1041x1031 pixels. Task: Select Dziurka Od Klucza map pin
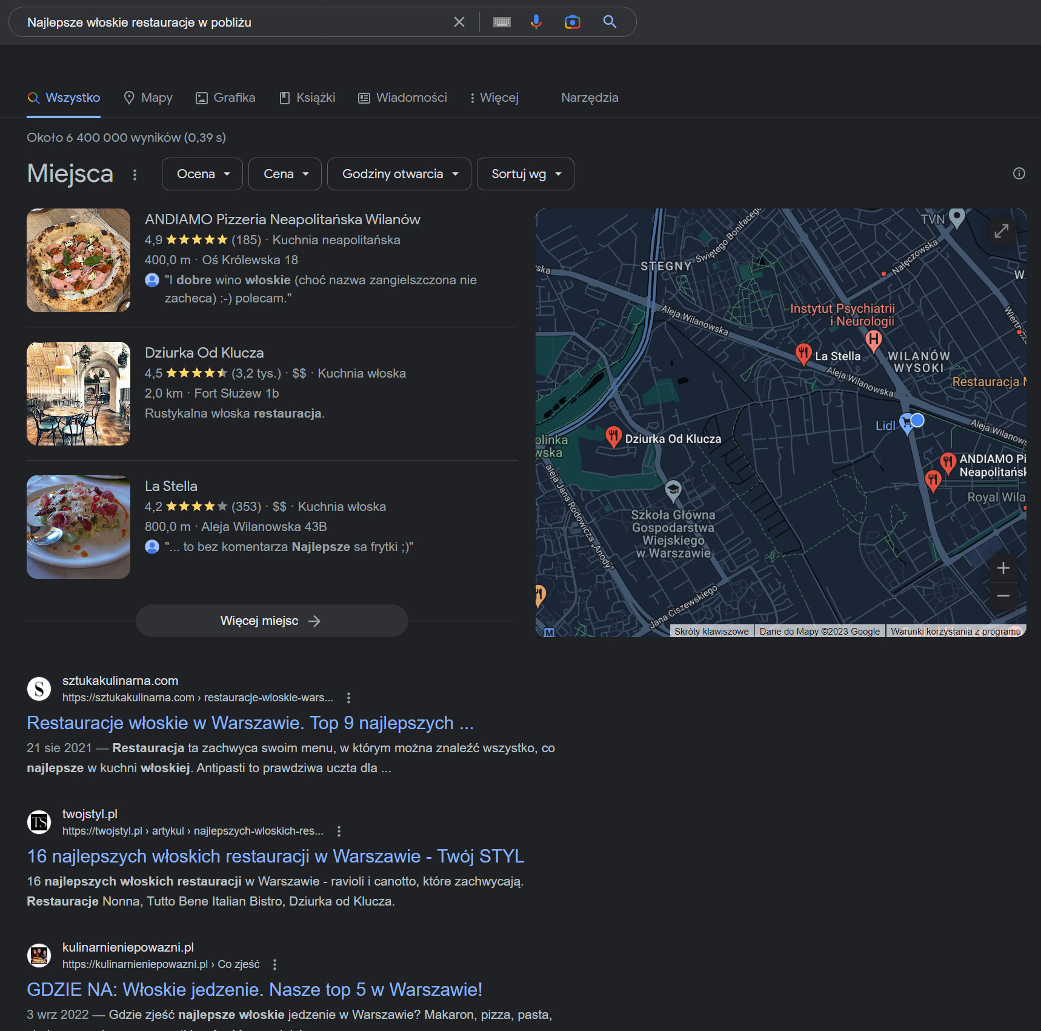point(614,436)
